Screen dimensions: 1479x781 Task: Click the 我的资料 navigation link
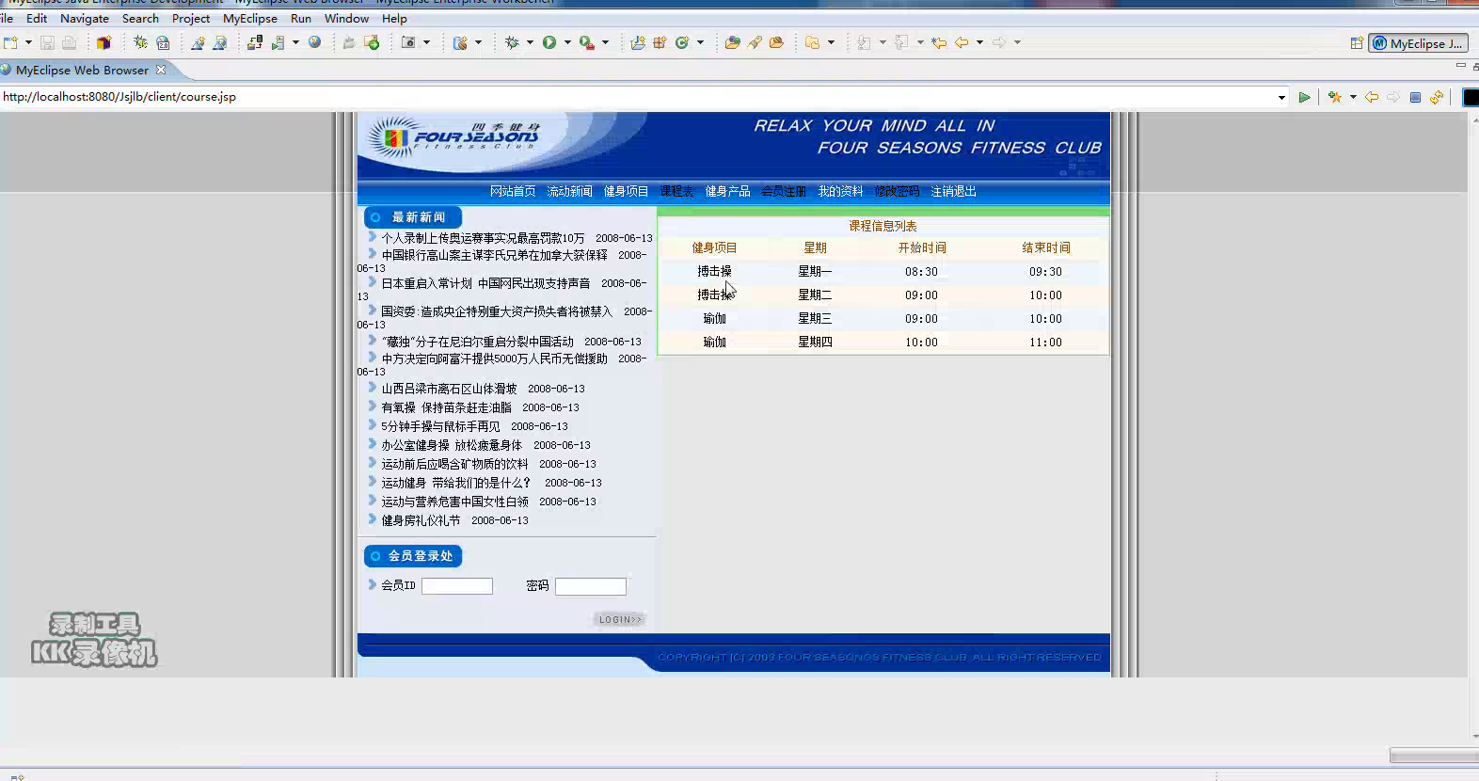click(x=840, y=191)
